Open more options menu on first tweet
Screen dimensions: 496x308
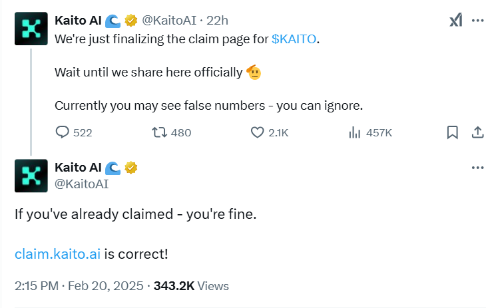477,21
